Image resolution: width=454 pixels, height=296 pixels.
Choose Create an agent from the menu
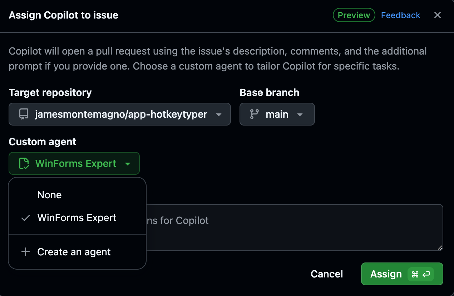pyautogui.click(x=74, y=252)
